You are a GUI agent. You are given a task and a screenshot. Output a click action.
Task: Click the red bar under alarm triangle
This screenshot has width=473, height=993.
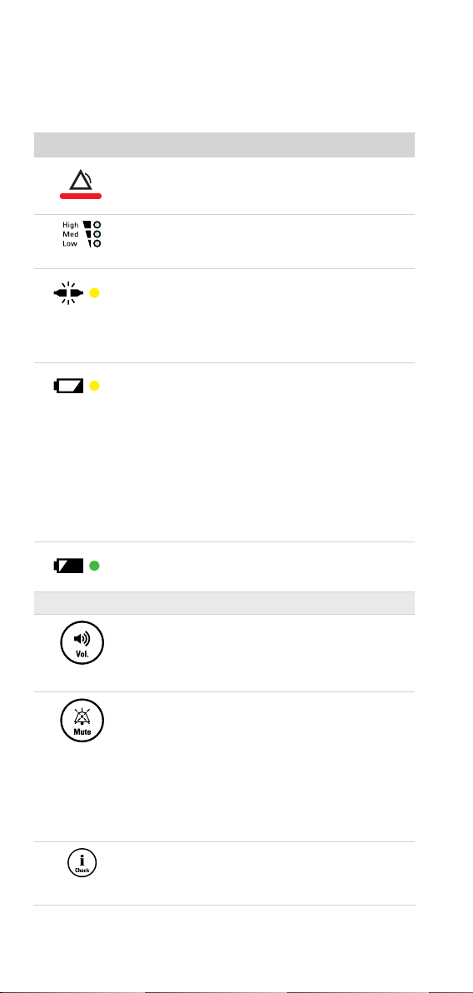(x=81, y=197)
